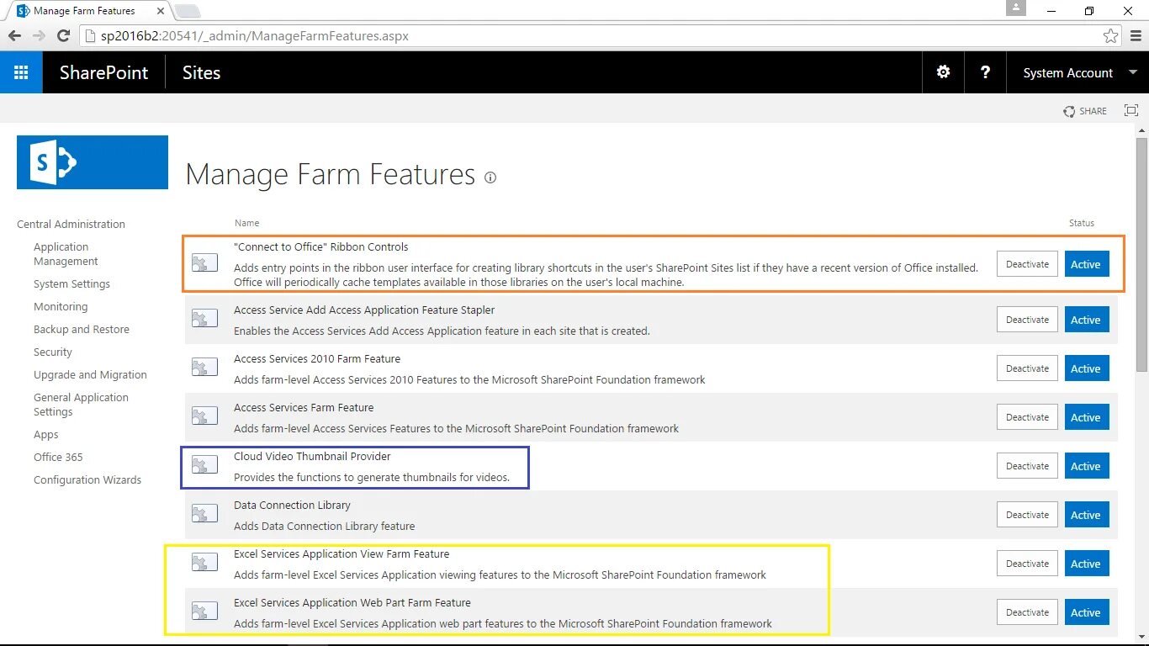Open Security in sidebar
The height and width of the screenshot is (646, 1149).
point(53,352)
